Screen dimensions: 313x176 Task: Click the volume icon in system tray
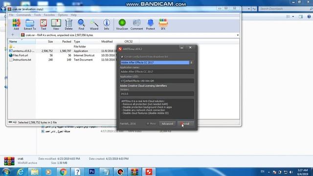[x=291, y=172]
